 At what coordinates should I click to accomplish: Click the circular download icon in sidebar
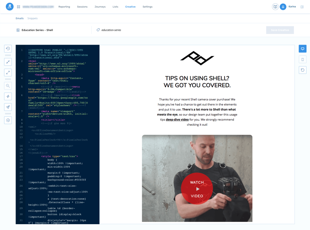tap(8, 120)
